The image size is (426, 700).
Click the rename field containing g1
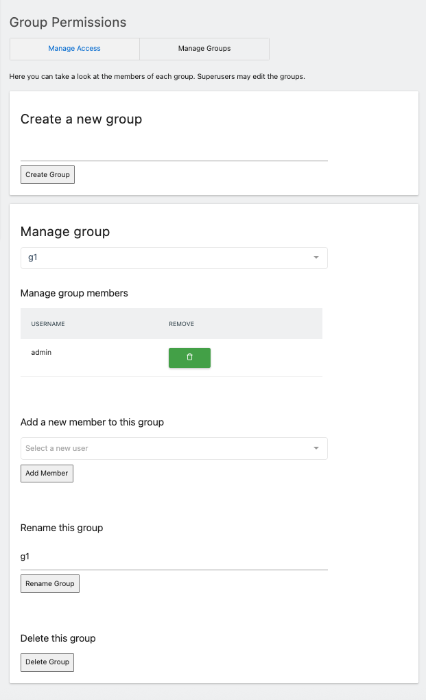tap(174, 557)
